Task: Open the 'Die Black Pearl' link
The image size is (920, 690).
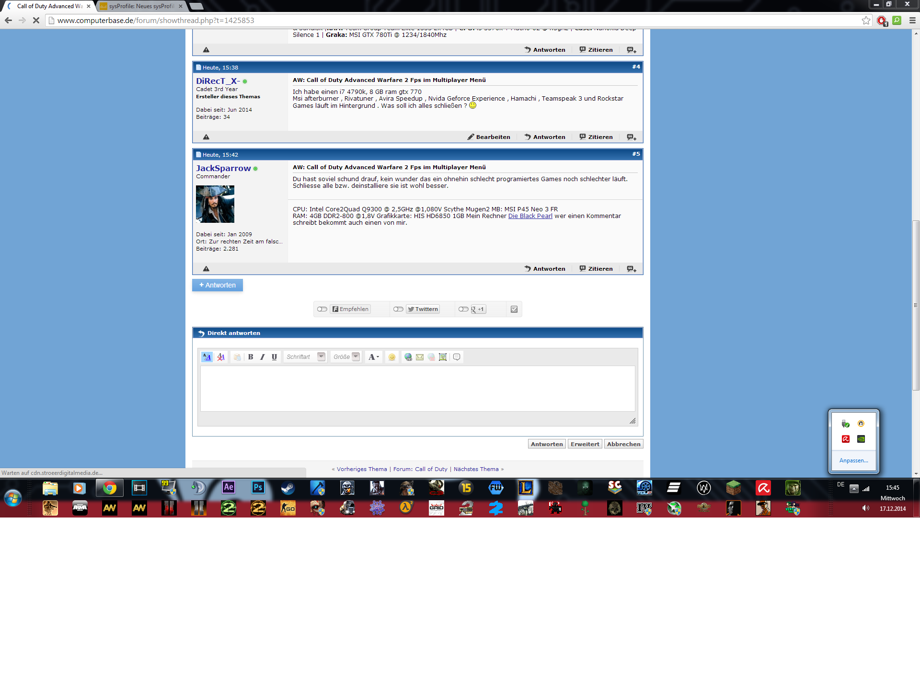Action: (x=530, y=216)
